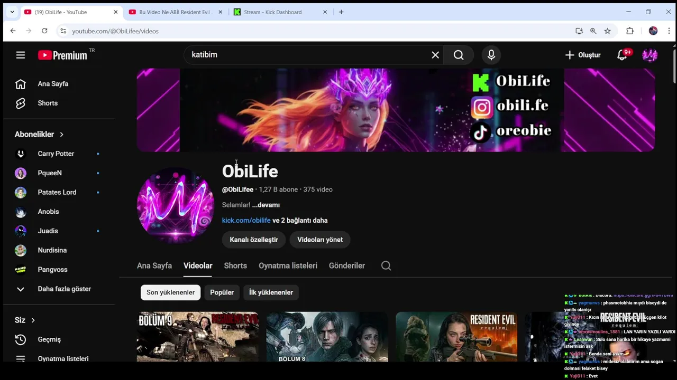Open Chrome profile avatar in toolbar

653,31
